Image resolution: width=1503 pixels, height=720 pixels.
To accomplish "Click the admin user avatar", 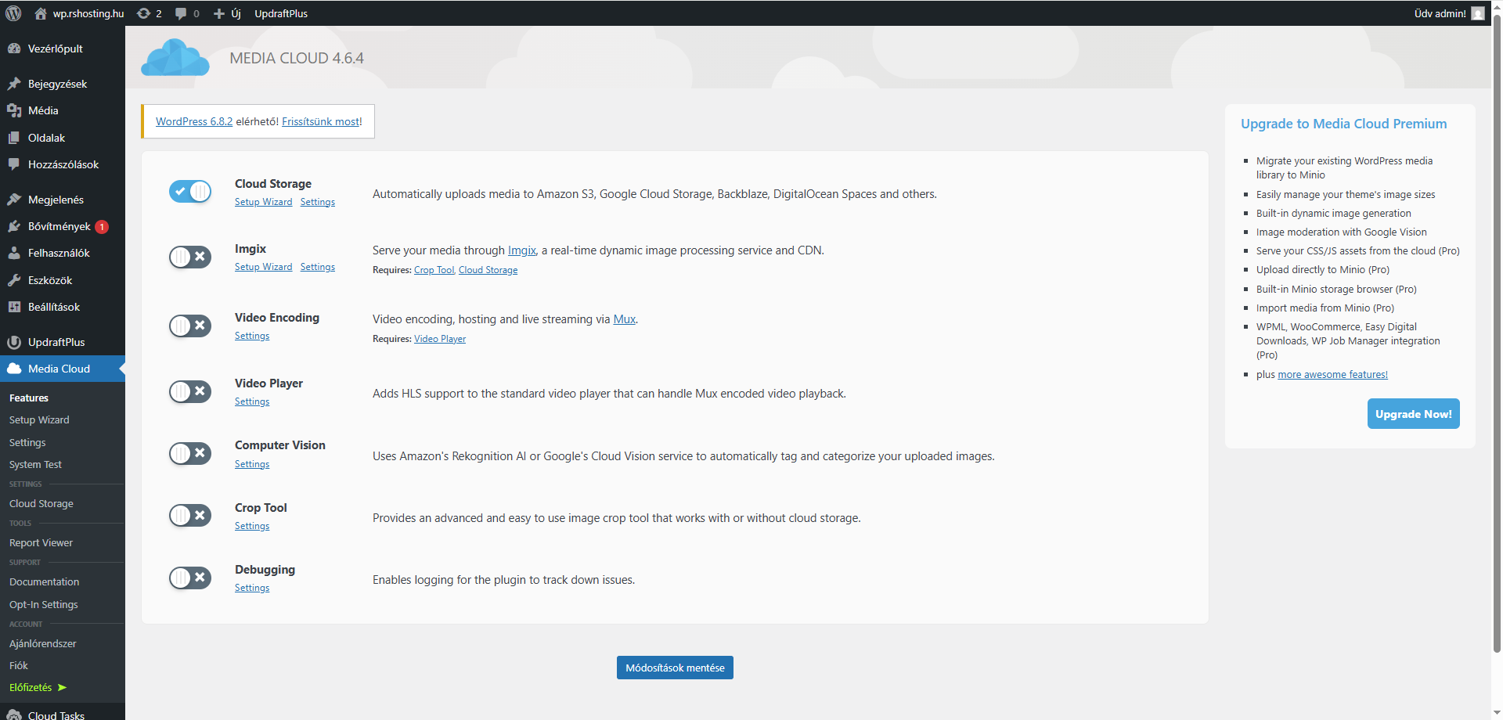I will point(1478,13).
